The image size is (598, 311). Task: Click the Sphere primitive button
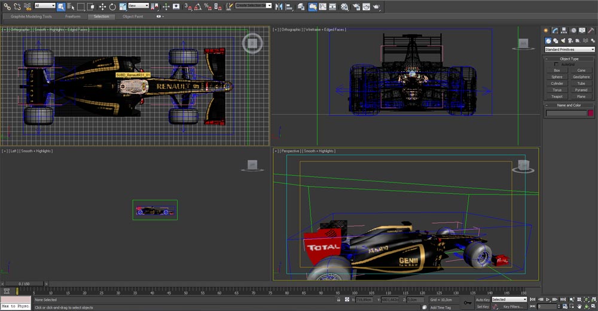coord(557,77)
